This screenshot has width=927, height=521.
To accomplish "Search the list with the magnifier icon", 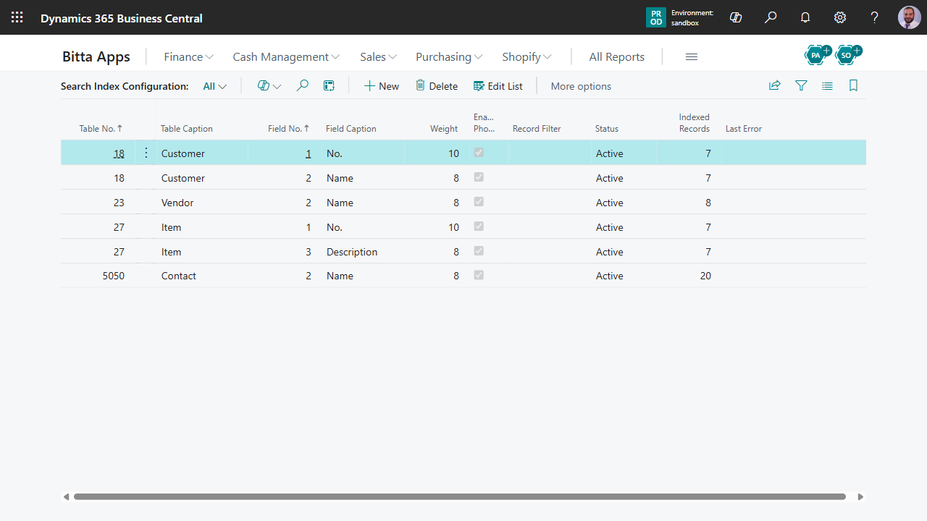I will pyautogui.click(x=303, y=85).
